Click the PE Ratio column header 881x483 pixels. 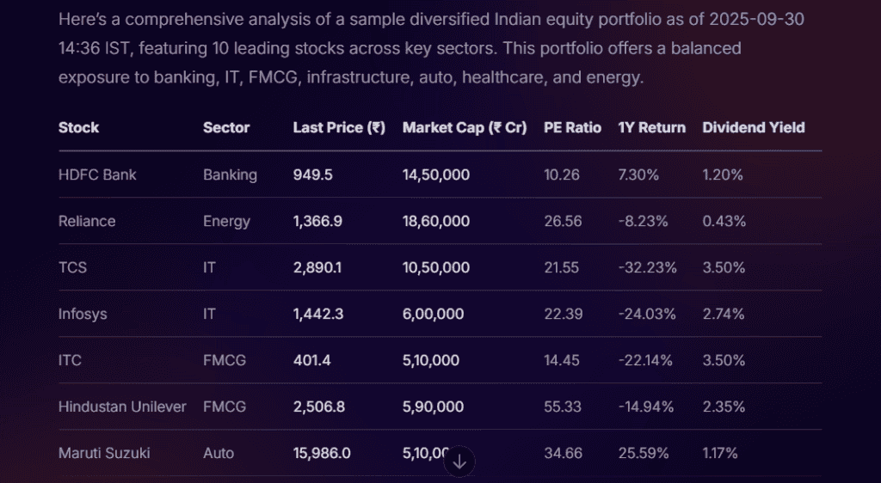click(572, 127)
